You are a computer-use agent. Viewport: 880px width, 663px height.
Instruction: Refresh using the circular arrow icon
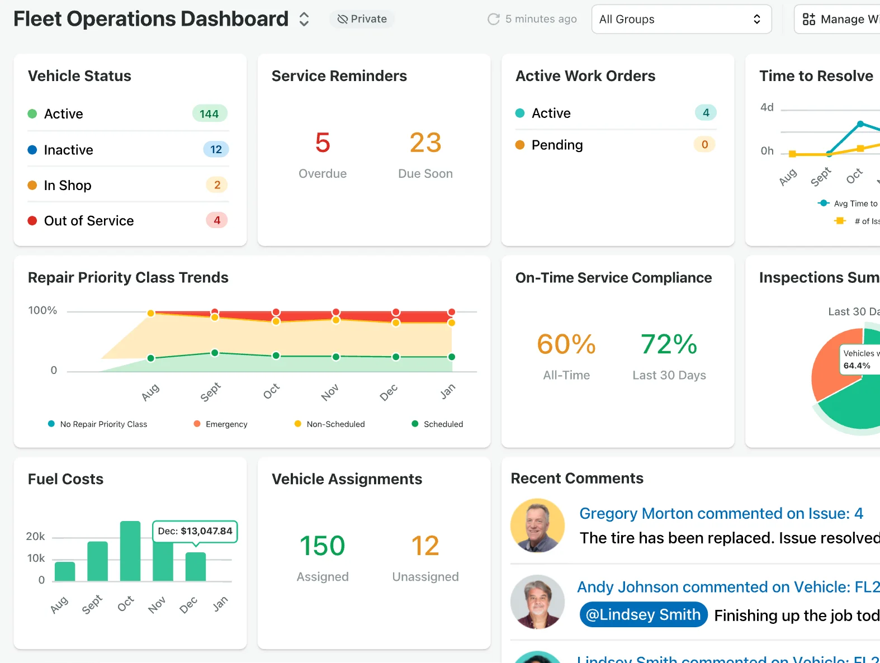click(494, 19)
